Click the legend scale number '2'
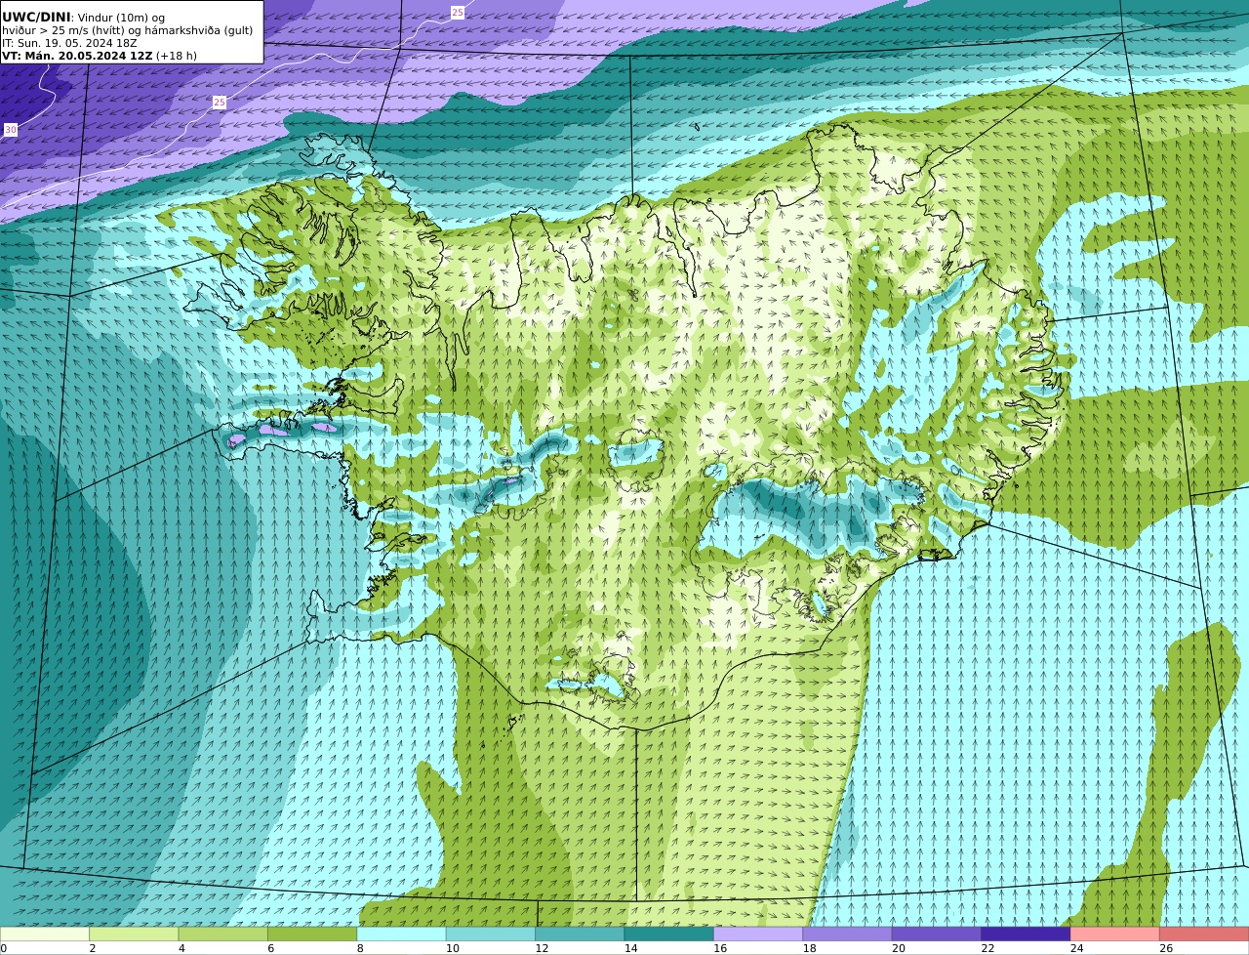This screenshot has width=1249, height=955. pos(93,948)
